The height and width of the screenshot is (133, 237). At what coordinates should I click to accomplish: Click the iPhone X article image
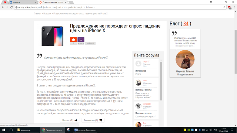(x=53, y=36)
